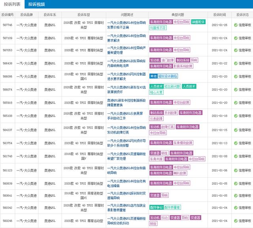Open the 仪表黑屏手刹自动工作 complaint link
The height and width of the screenshot is (228, 253).
125,116
